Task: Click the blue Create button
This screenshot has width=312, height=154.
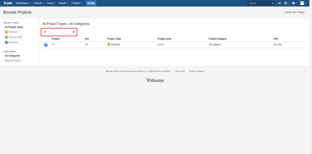Action: tap(91, 3)
